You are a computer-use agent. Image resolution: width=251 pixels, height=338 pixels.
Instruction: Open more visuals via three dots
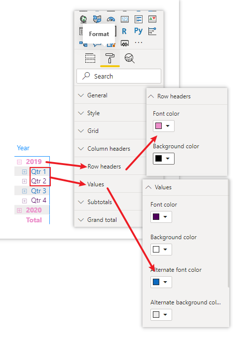click(139, 42)
